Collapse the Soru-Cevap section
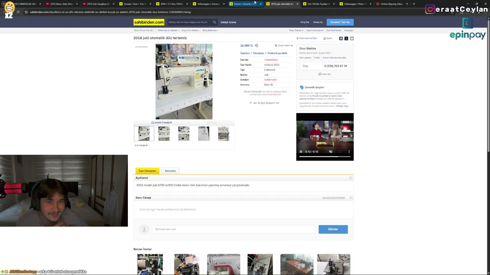 pos(350,198)
